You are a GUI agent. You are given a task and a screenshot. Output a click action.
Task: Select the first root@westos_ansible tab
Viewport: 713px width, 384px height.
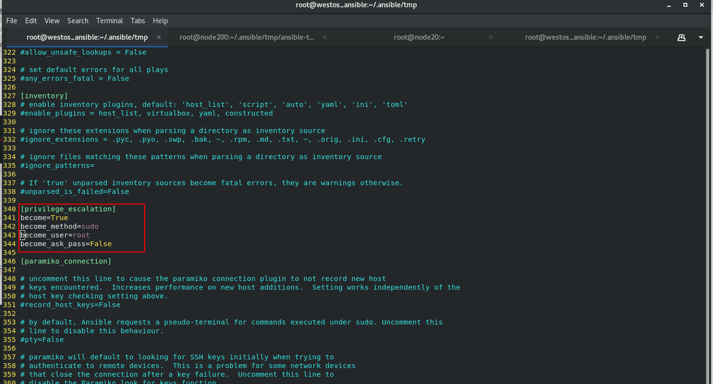click(87, 37)
